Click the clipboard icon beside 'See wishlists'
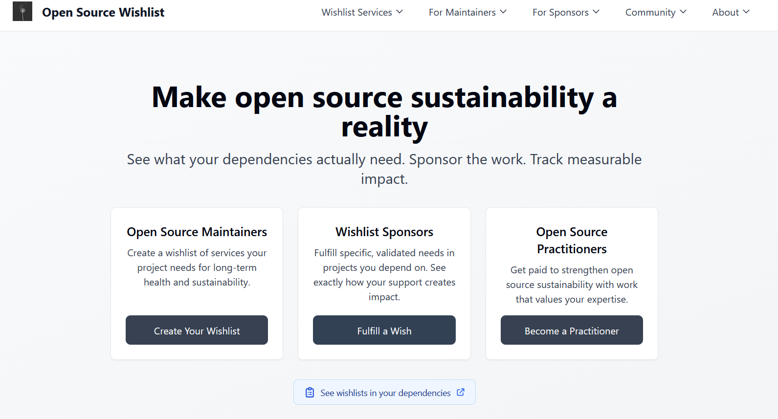This screenshot has height=419, width=778. tap(310, 392)
